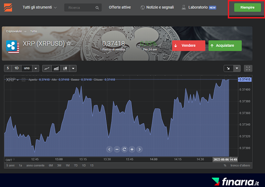Select the 5 interval button
265x187 pixels.
tap(8, 68)
